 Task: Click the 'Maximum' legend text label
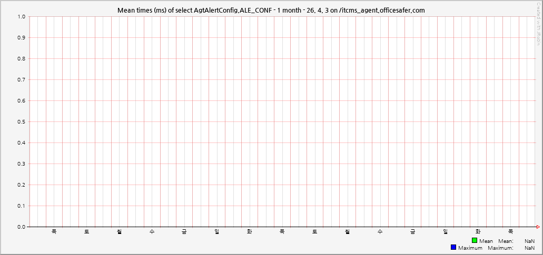(x=469, y=248)
